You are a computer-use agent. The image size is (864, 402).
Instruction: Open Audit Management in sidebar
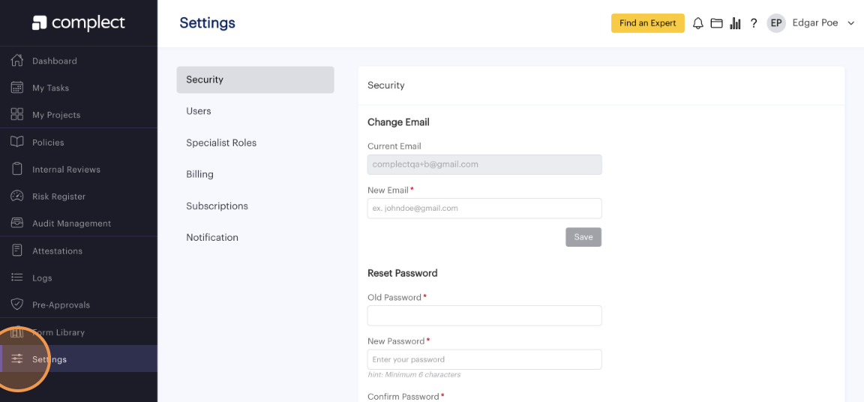pos(71,223)
